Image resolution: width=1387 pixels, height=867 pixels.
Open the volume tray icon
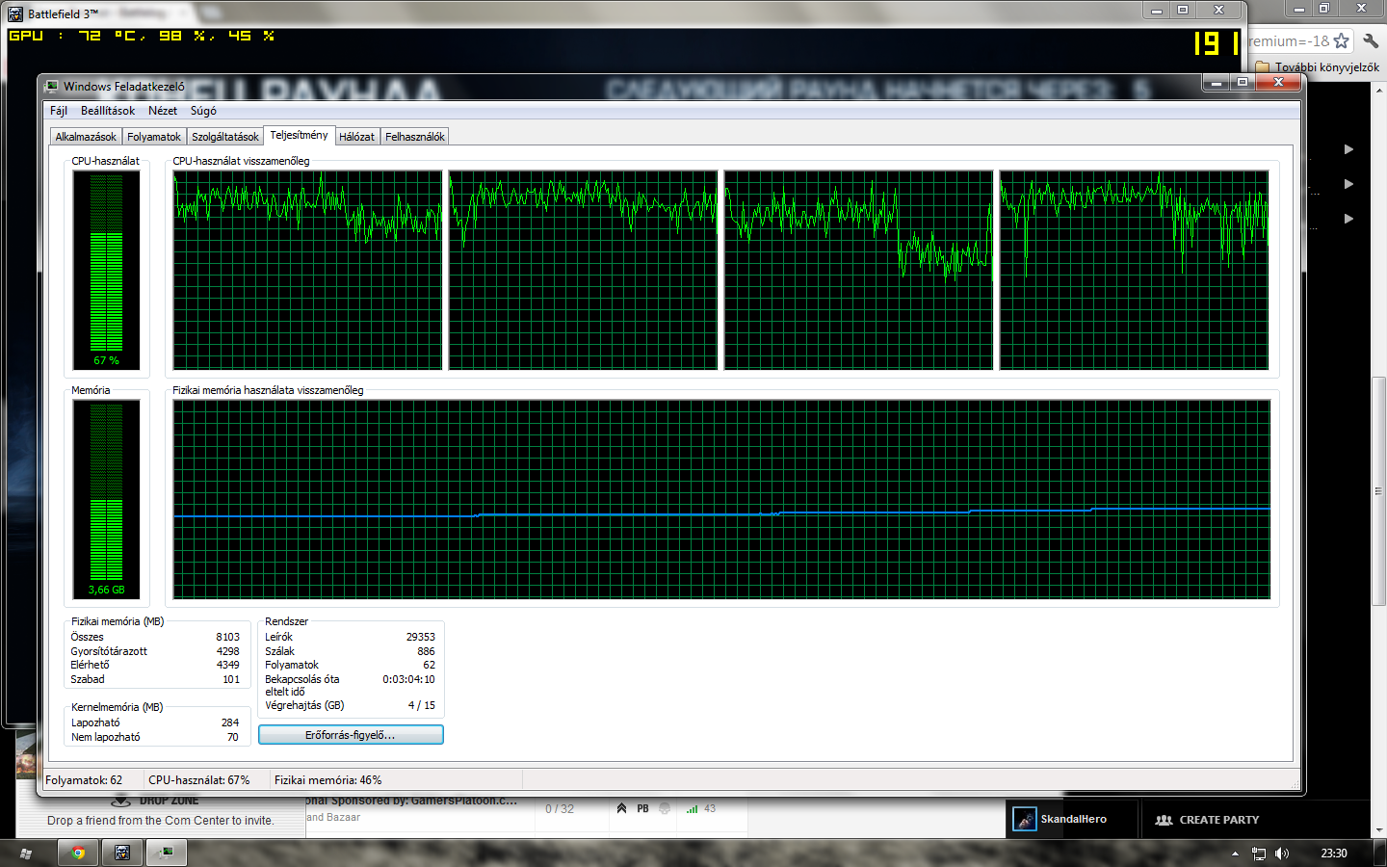point(1282,854)
